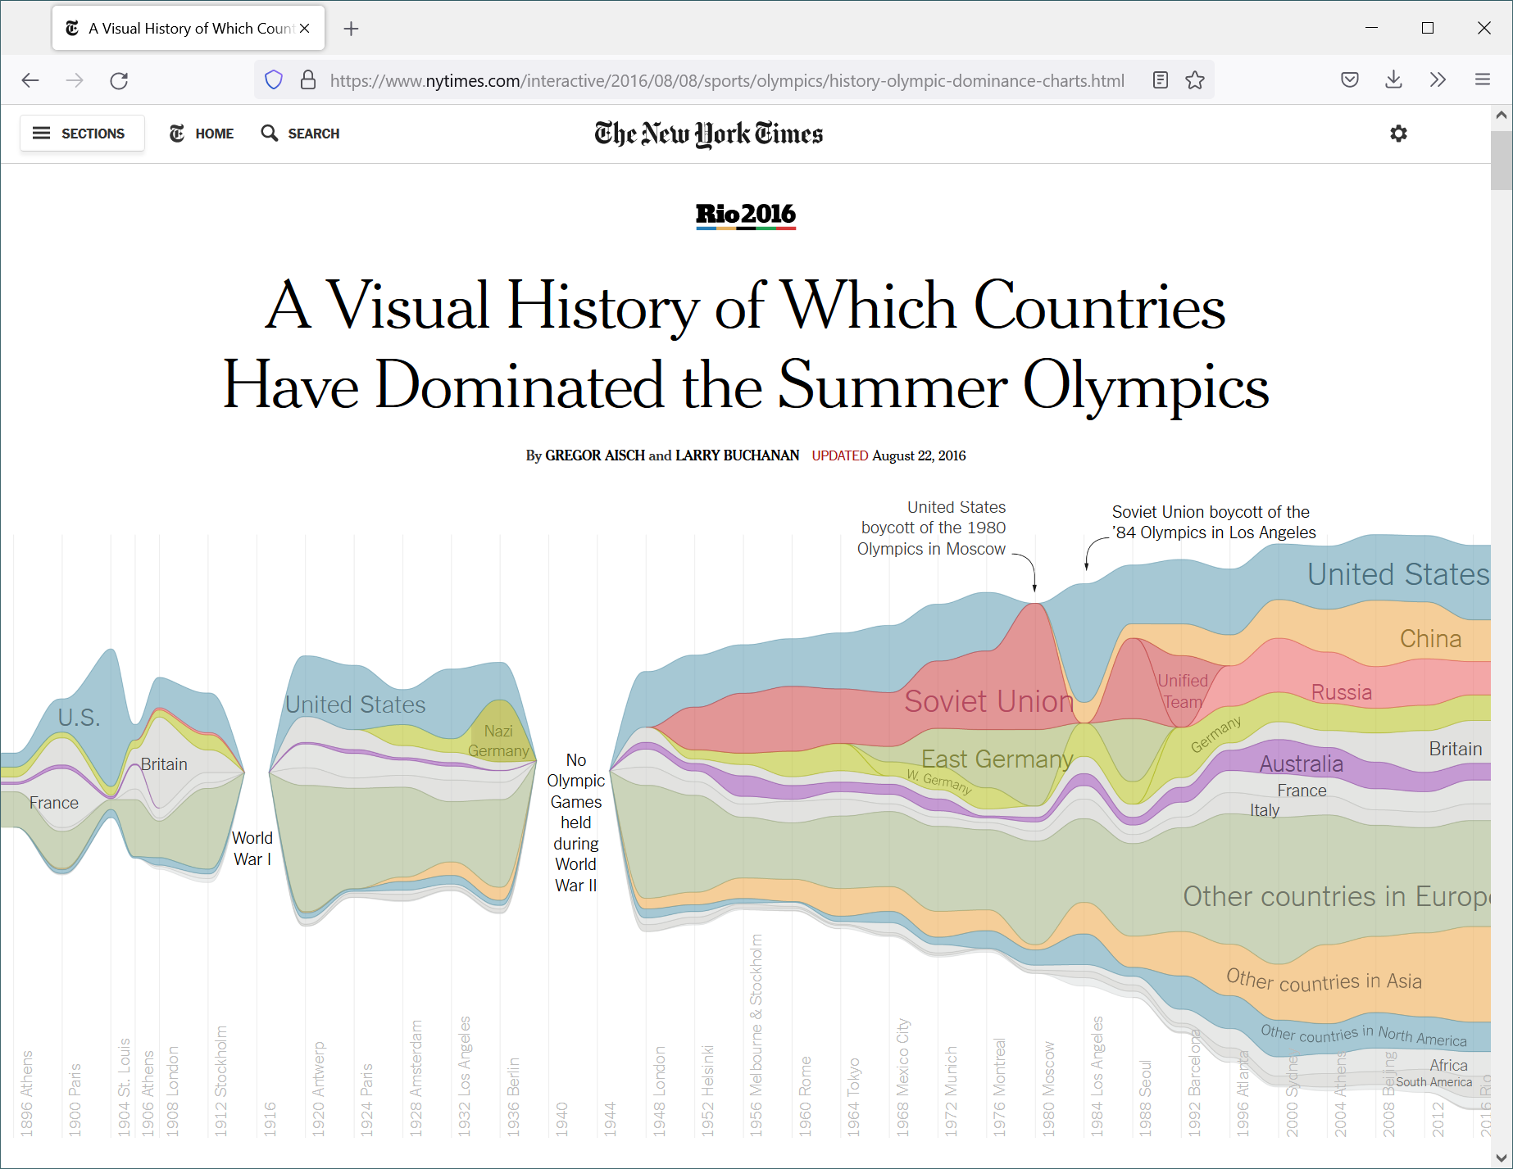This screenshot has height=1169, width=1513.
Task: Click the padlock site info icon
Action: (308, 80)
